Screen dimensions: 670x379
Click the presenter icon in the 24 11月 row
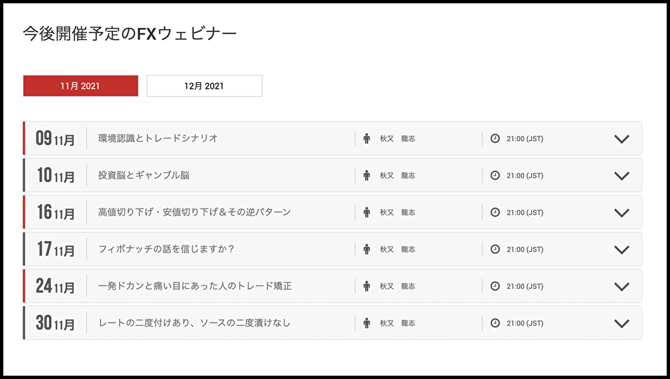point(366,286)
